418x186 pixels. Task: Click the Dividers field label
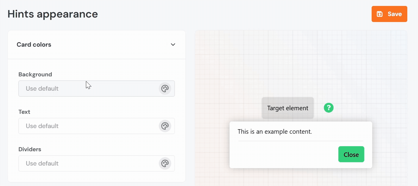[x=30, y=149]
